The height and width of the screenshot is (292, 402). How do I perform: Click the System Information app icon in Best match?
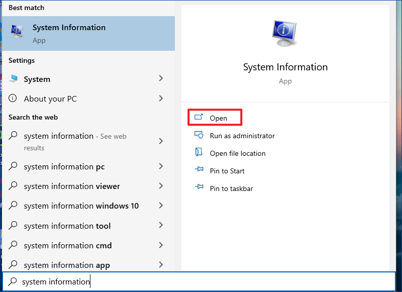(x=17, y=31)
